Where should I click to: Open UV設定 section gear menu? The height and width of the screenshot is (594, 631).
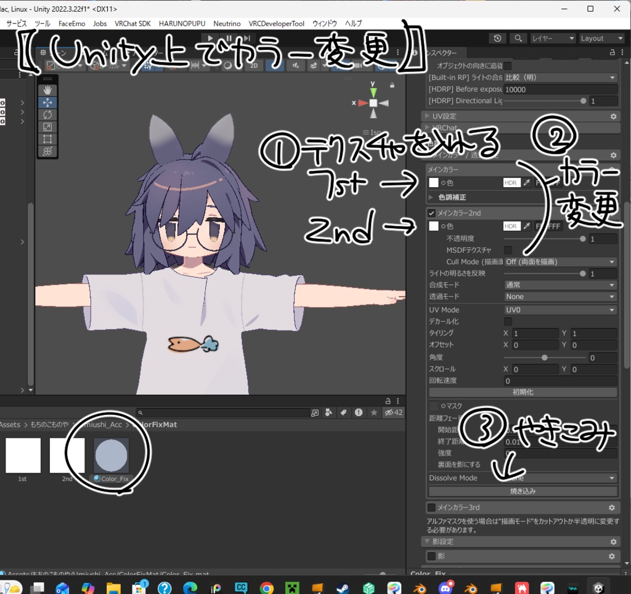613,116
